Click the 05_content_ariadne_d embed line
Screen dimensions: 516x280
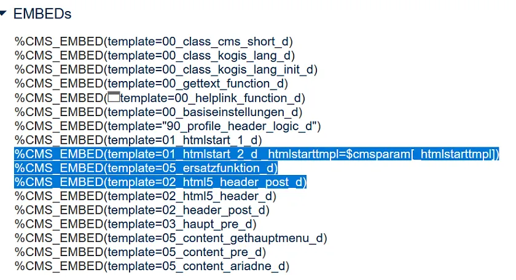pyautogui.click(x=152, y=266)
